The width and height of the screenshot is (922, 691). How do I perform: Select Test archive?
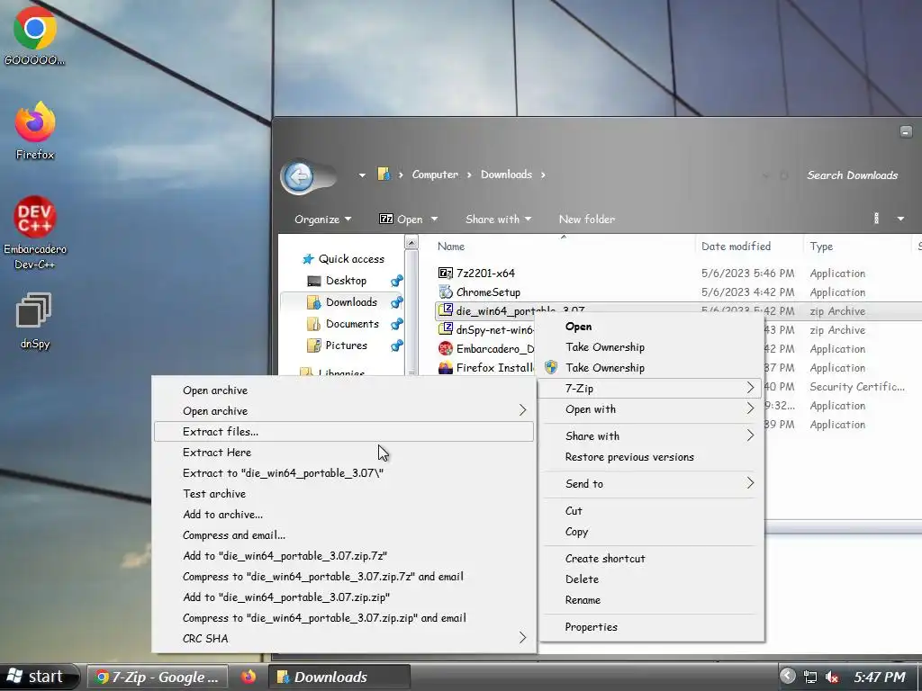(x=344, y=494)
